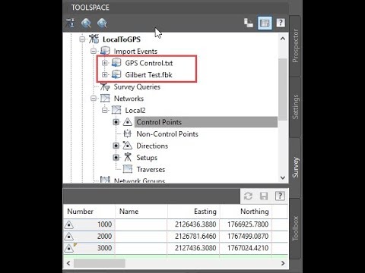This screenshot has width=365, height=273.
Task: Click the GPS Control.txt import icon
Action: click(116, 63)
